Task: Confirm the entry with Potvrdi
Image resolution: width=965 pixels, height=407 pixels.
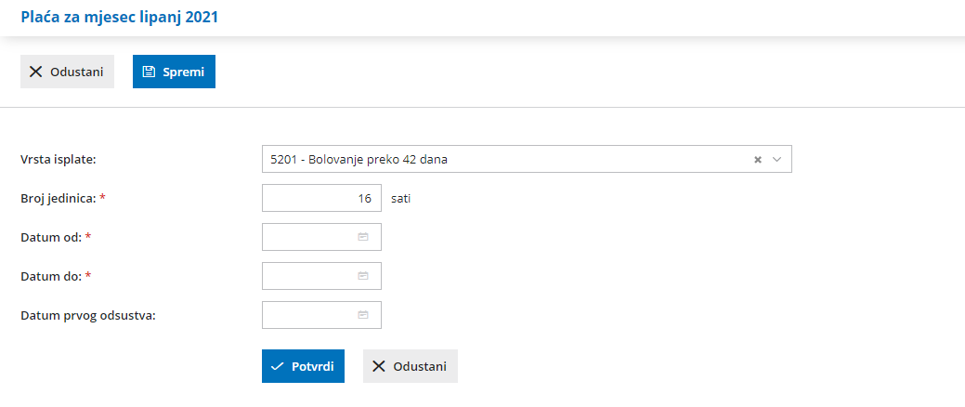Action: (303, 366)
